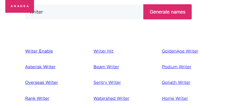This screenshot has width=226, height=108.
Task: Open the Home Writer link
Action: click(x=175, y=98)
